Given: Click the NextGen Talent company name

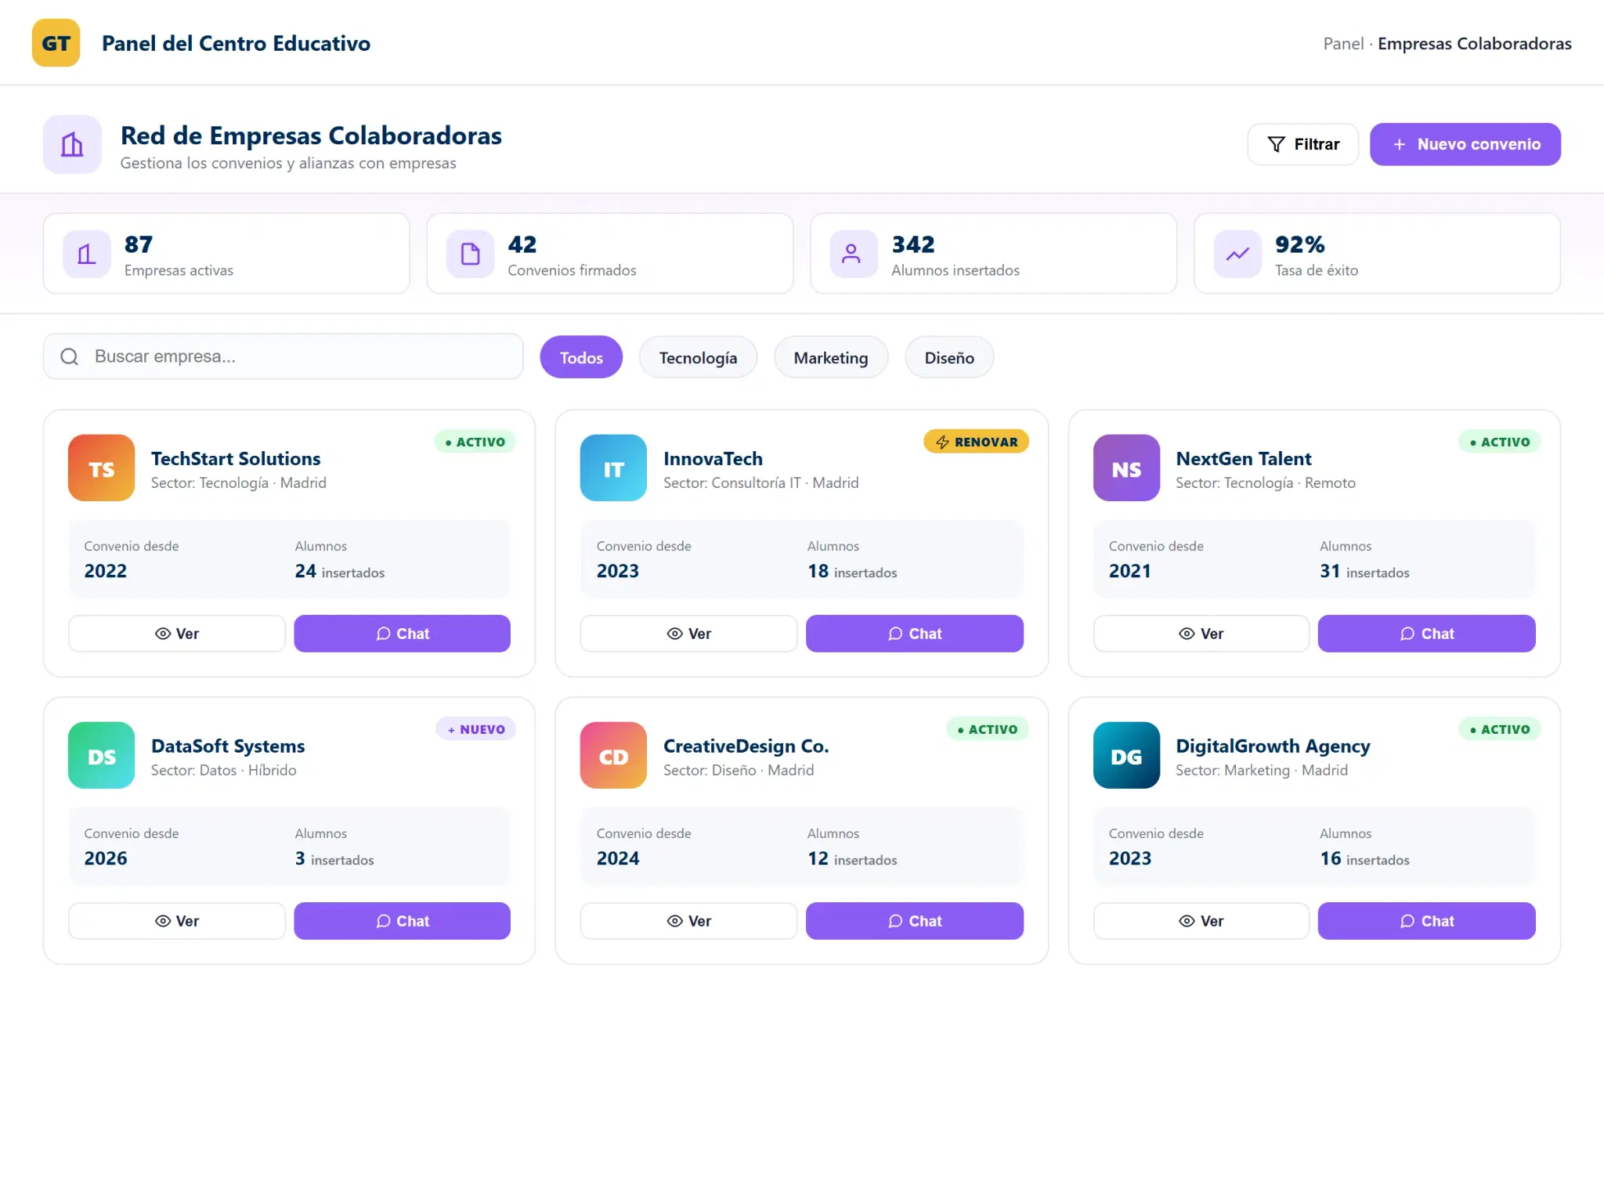Looking at the screenshot, I should pos(1243,459).
